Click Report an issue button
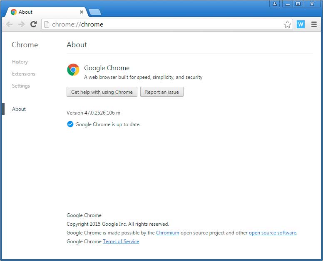The image size is (323, 261). [x=162, y=92]
